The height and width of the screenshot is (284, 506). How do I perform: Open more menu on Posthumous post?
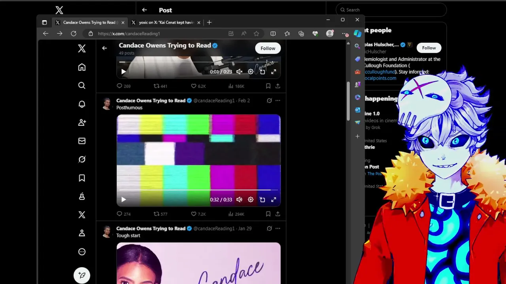coord(278,101)
